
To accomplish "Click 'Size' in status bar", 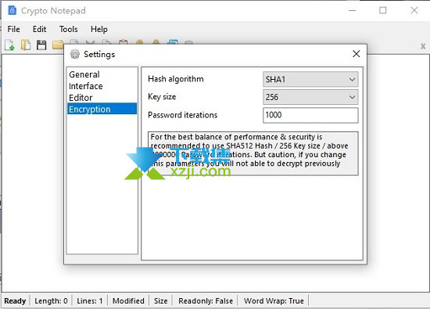I will pyautogui.click(x=161, y=300).
